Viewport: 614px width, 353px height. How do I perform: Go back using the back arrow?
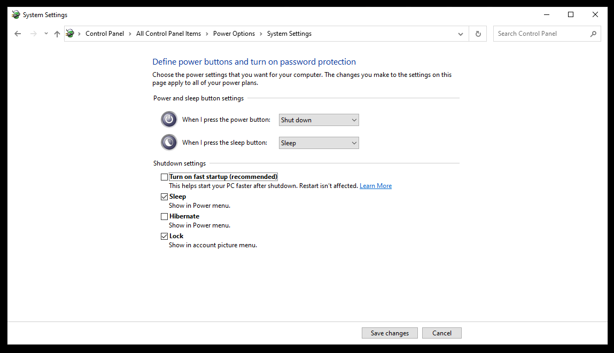[18, 34]
